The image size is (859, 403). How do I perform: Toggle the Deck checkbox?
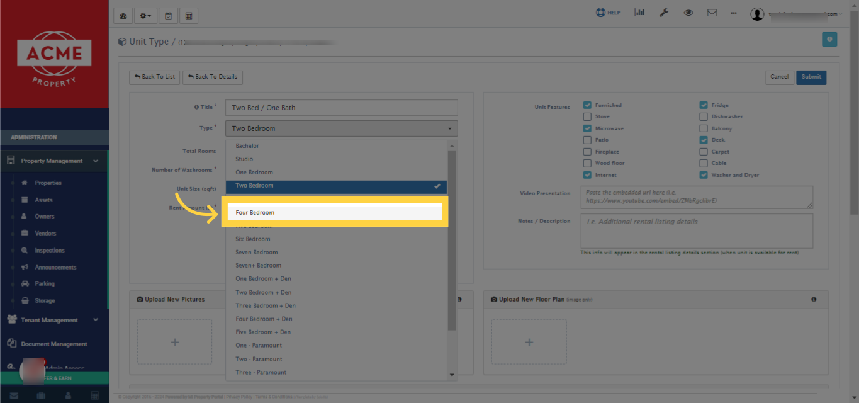tap(704, 140)
